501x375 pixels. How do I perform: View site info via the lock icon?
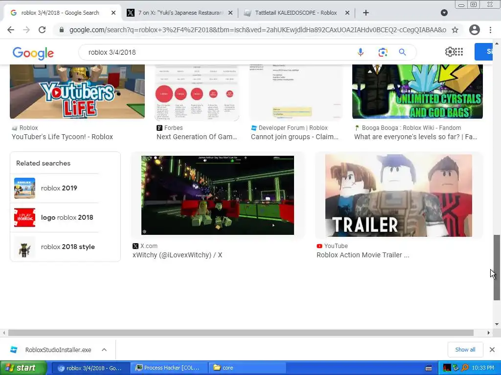coord(62,30)
